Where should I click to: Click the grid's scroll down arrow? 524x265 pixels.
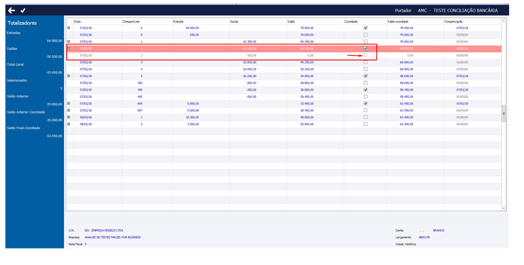pos(504,208)
